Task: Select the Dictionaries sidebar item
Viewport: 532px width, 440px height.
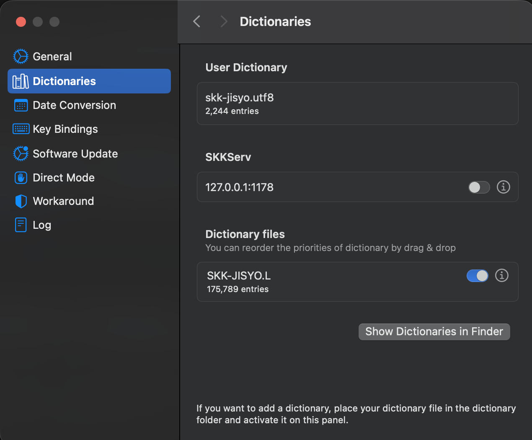Action: point(89,81)
